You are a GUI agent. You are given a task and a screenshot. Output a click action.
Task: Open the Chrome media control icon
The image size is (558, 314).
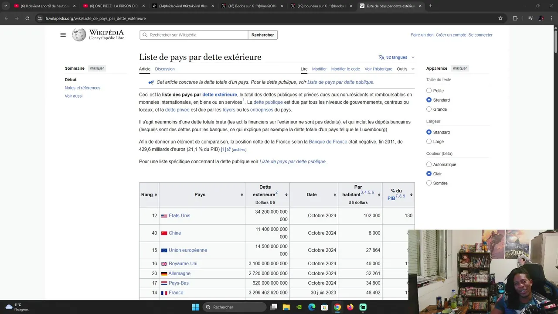[531, 18]
